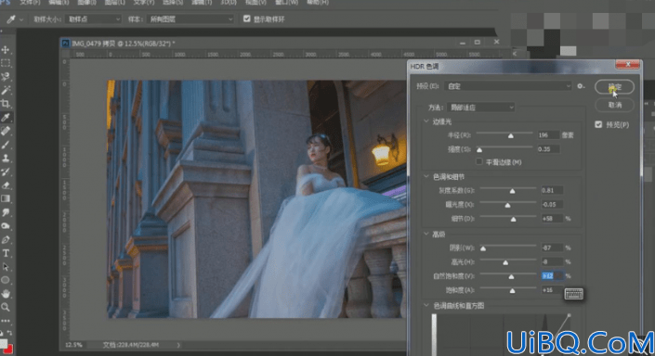Select the Rectangular Marquee tool

pos(6,63)
